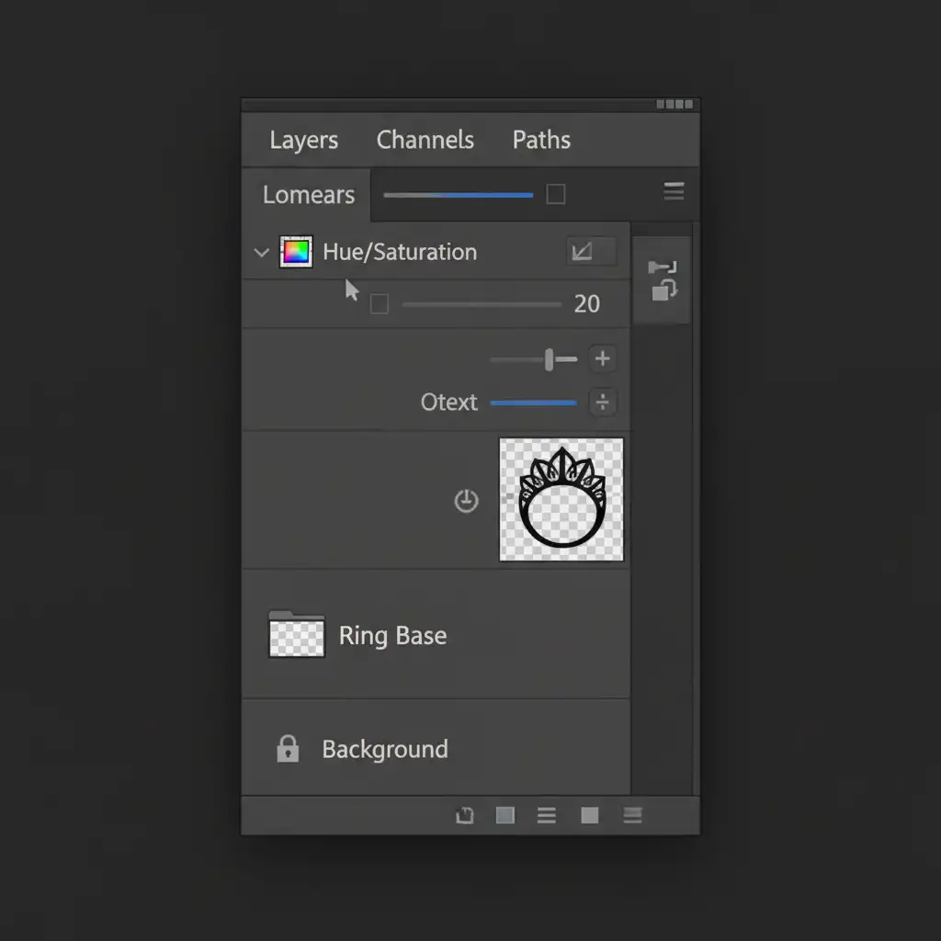The width and height of the screenshot is (941, 941).
Task: Click the curve graph icon in Hue/Saturation row
Action: tap(582, 252)
